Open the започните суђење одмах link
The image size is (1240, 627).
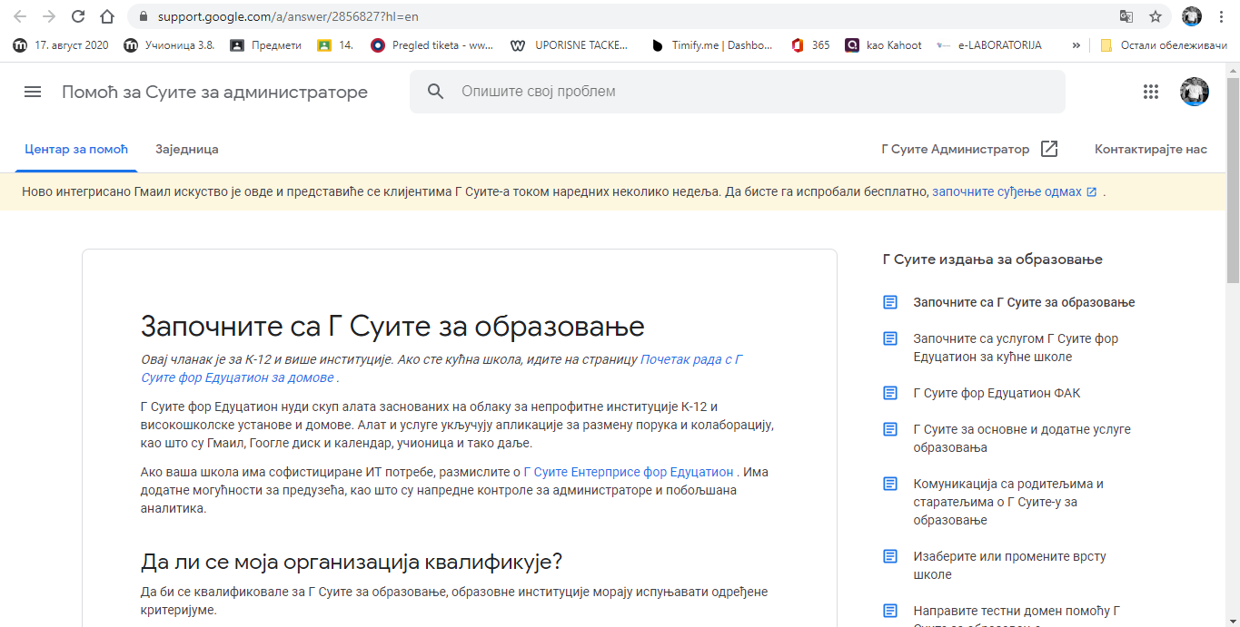tap(1007, 191)
